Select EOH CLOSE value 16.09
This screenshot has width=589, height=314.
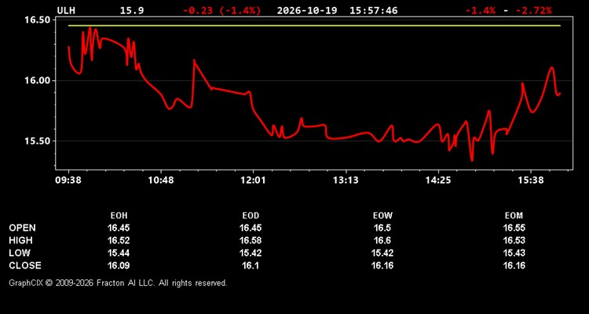(119, 265)
